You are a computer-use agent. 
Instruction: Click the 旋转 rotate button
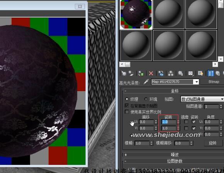coord(212,143)
